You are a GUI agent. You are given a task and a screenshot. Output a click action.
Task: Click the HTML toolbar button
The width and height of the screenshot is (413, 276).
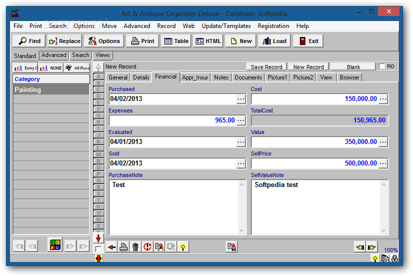tap(208, 41)
